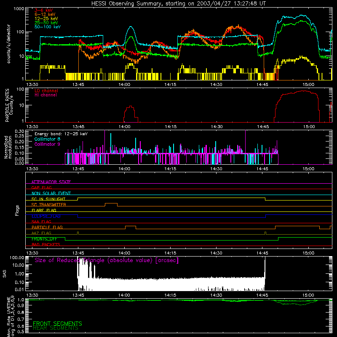Click the GAP FLAG label
337x337 pixels.
pyautogui.click(x=41, y=187)
